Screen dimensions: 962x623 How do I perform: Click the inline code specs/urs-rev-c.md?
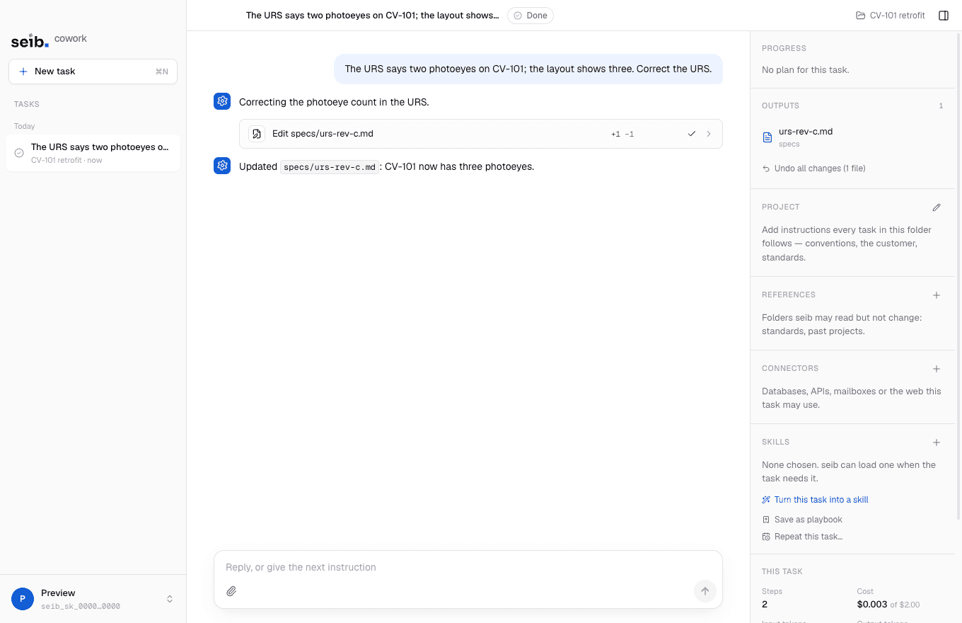(x=330, y=167)
